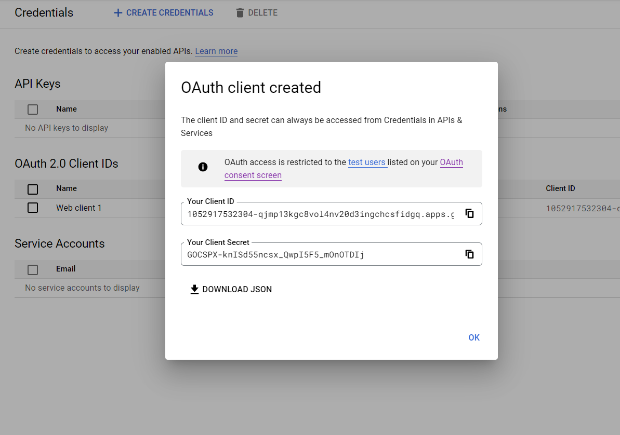620x435 pixels.
Task: Click the Learn more link
Action: [216, 51]
